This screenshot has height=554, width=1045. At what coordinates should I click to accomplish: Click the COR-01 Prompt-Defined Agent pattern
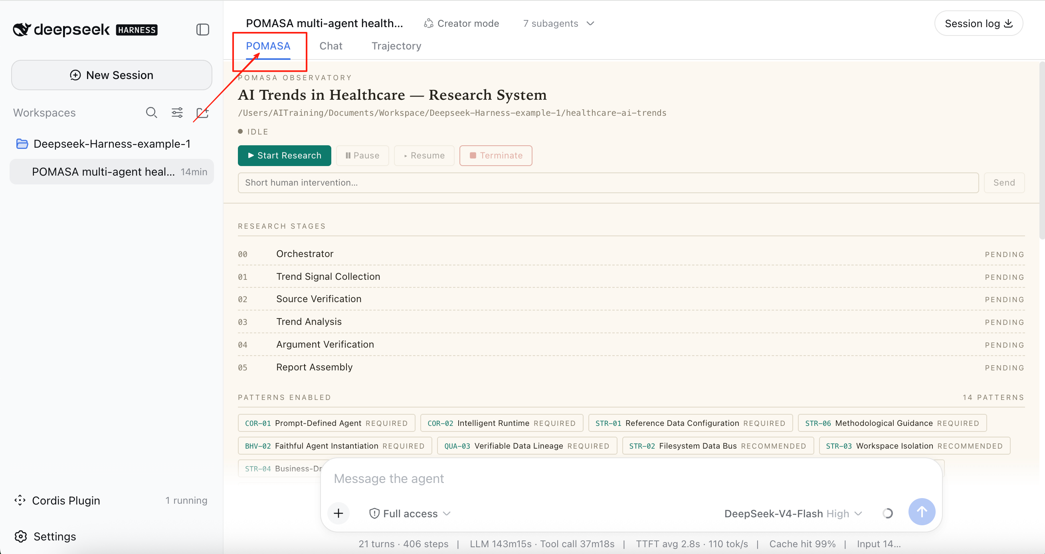click(326, 423)
